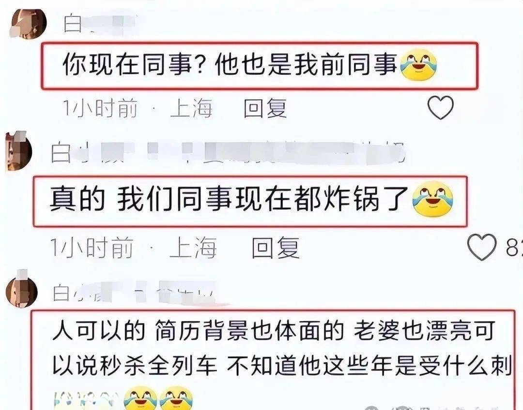This screenshot has width=523, height=410.
Task: Like the comment "你现在同事?他也是我前同事"
Action: coord(441,108)
